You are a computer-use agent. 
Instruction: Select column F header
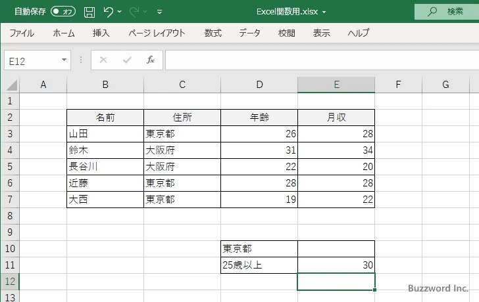coord(398,85)
